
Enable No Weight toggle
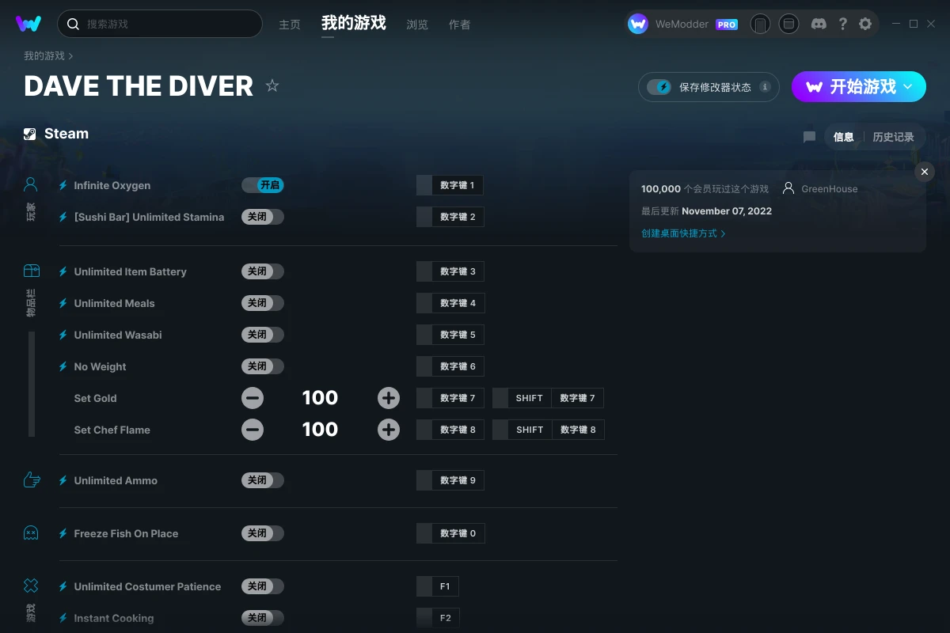click(263, 366)
